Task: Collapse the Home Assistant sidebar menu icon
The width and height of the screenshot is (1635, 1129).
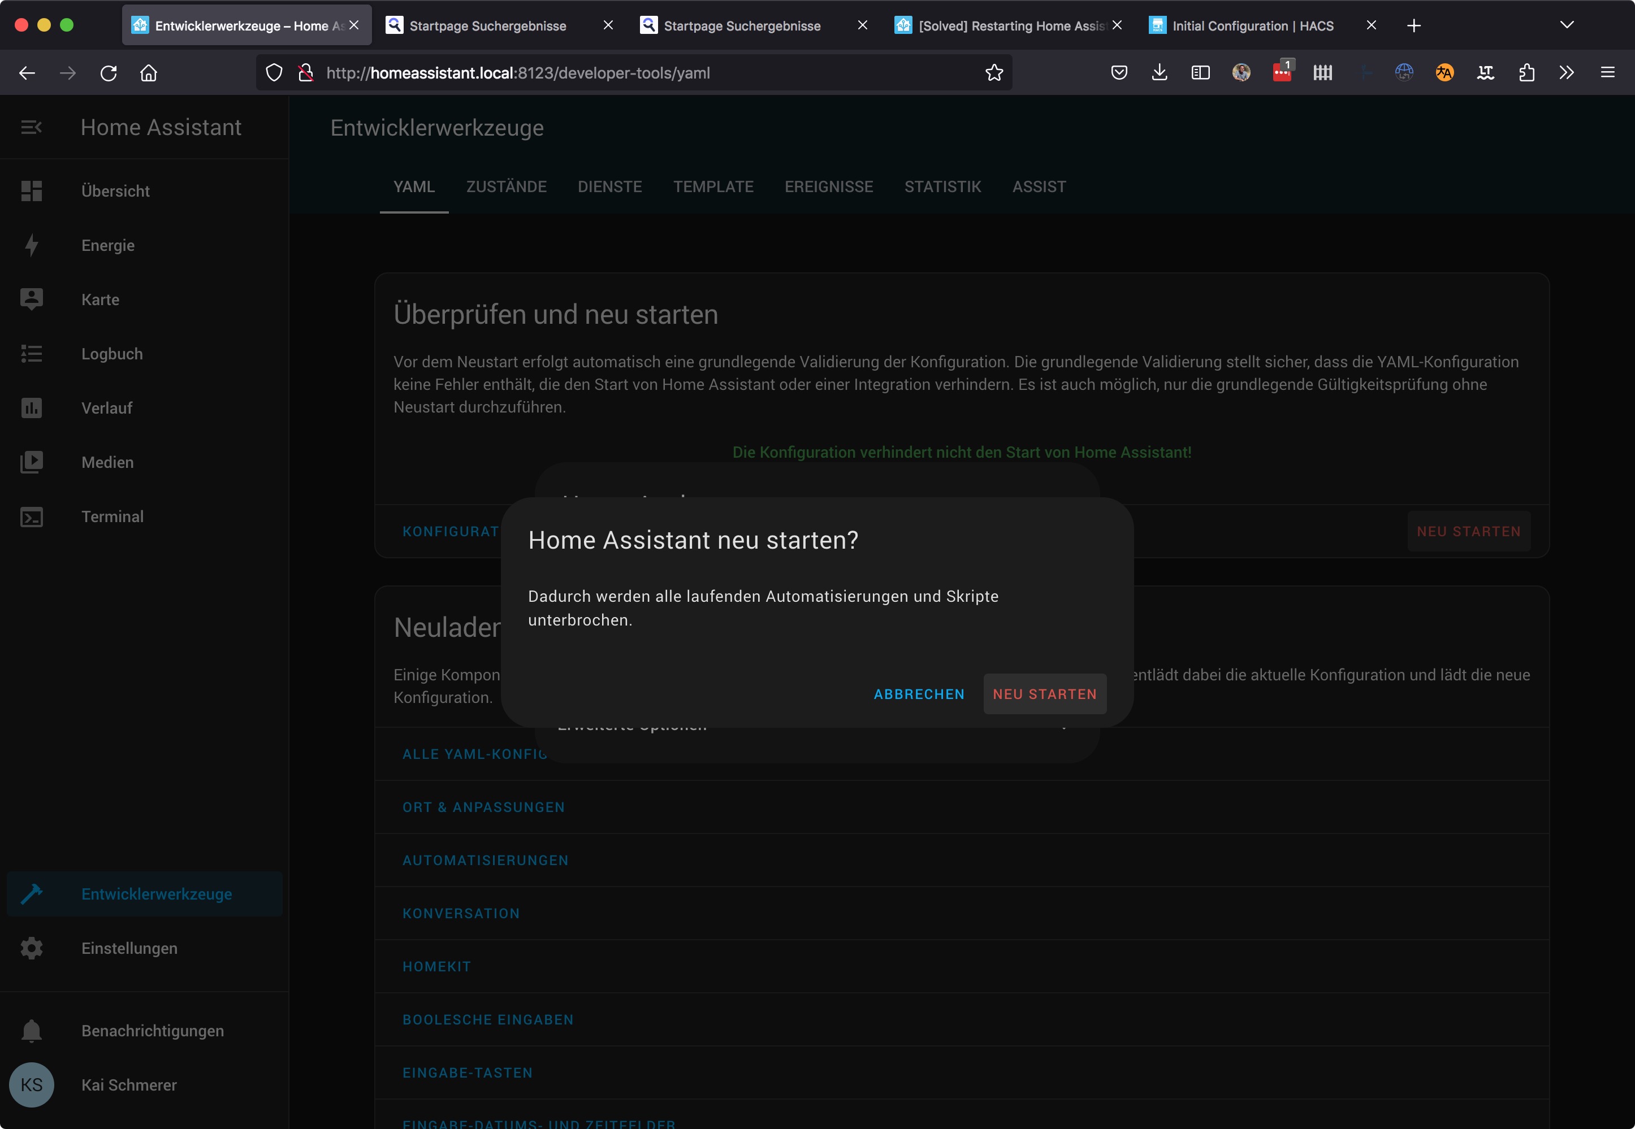Action: [31, 127]
